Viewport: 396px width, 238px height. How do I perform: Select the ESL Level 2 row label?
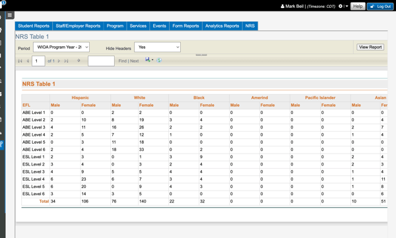coord(34,164)
